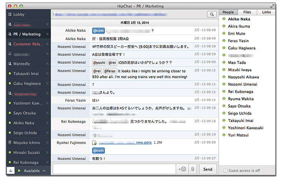Select Emi Muto in People list
Viewport: 282px width, 178px height.
point(237,34)
